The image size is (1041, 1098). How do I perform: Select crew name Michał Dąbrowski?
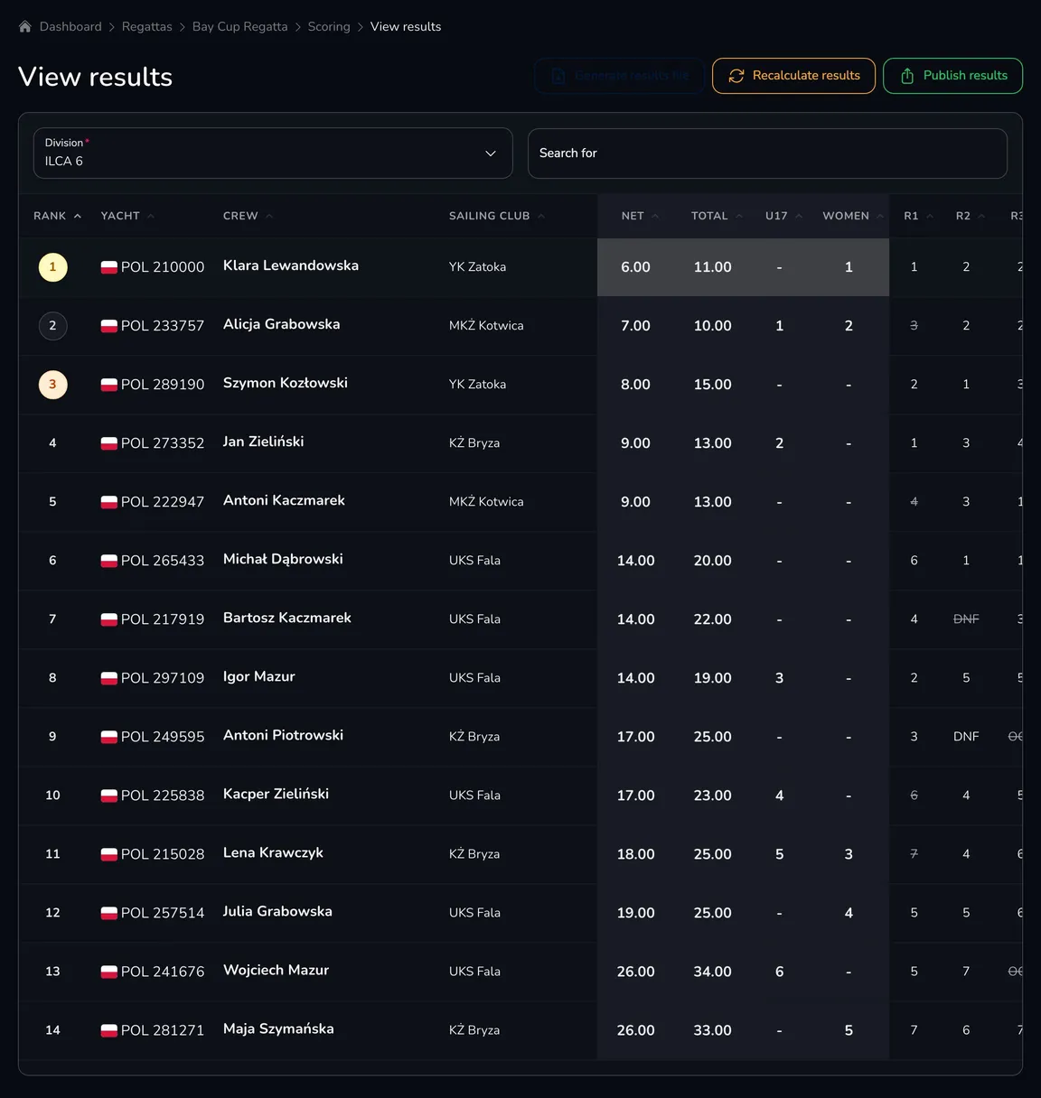click(x=284, y=559)
